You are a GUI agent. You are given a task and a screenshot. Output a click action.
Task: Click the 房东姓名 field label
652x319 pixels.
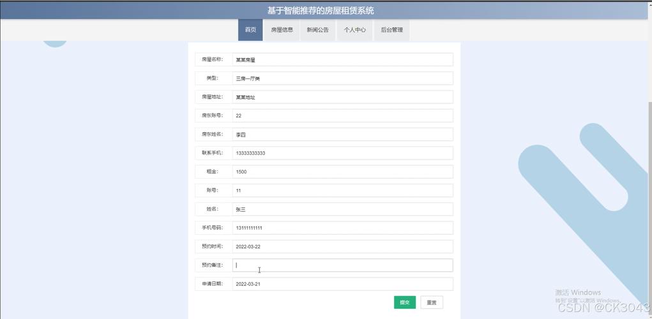point(213,134)
